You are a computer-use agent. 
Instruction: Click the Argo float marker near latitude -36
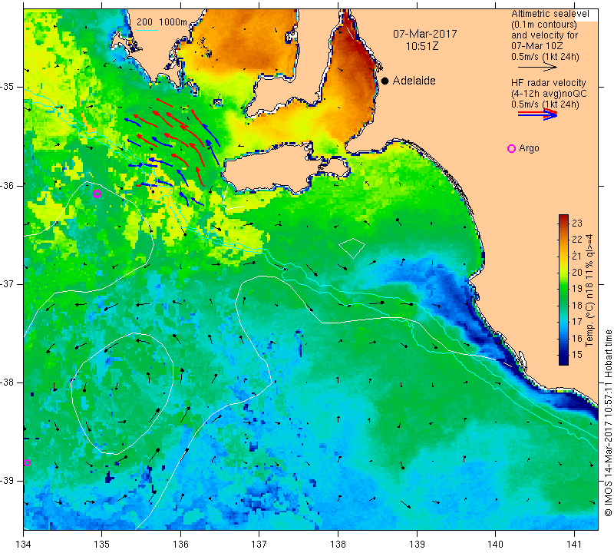coord(97,194)
